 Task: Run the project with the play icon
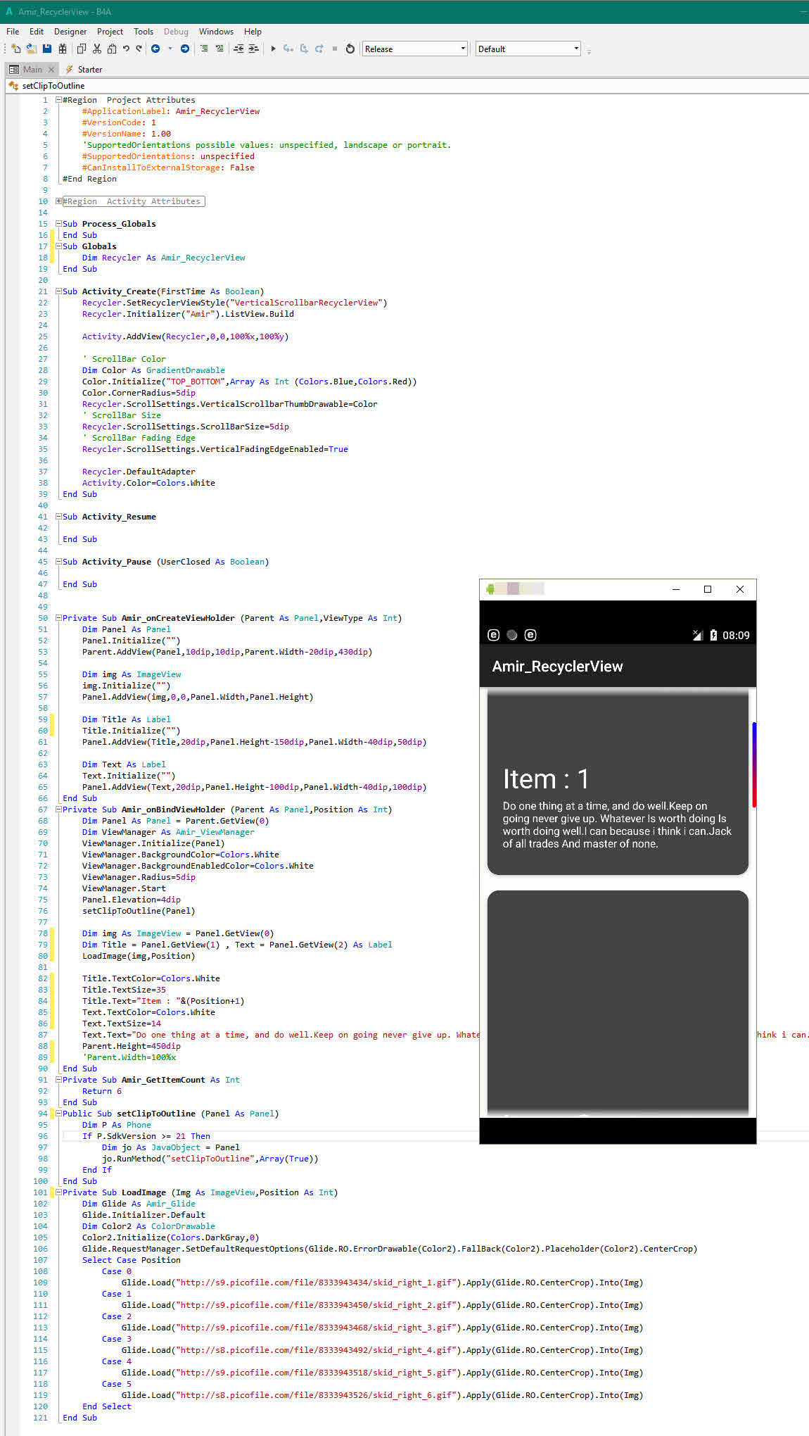(274, 49)
